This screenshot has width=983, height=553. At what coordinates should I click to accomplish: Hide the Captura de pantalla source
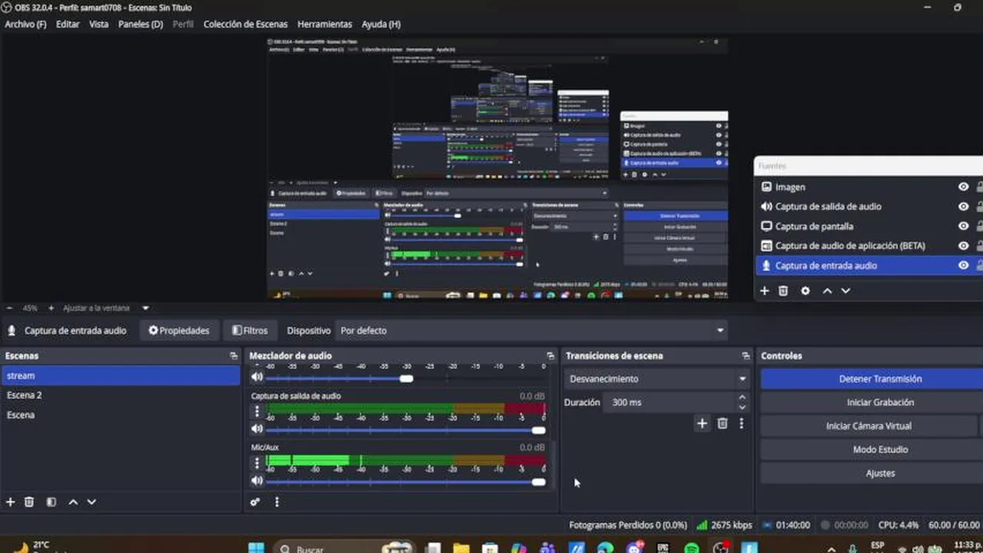[x=963, y=227]
